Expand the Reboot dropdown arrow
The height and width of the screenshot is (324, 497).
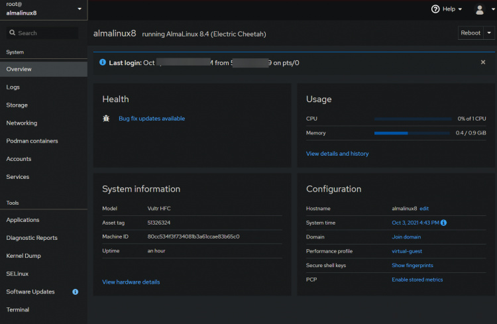point(490,33)
